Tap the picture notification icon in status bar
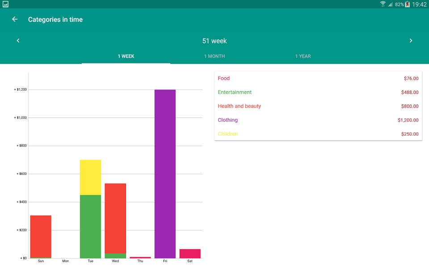Viewport: 429px width, 268px height. pos(5,4)
